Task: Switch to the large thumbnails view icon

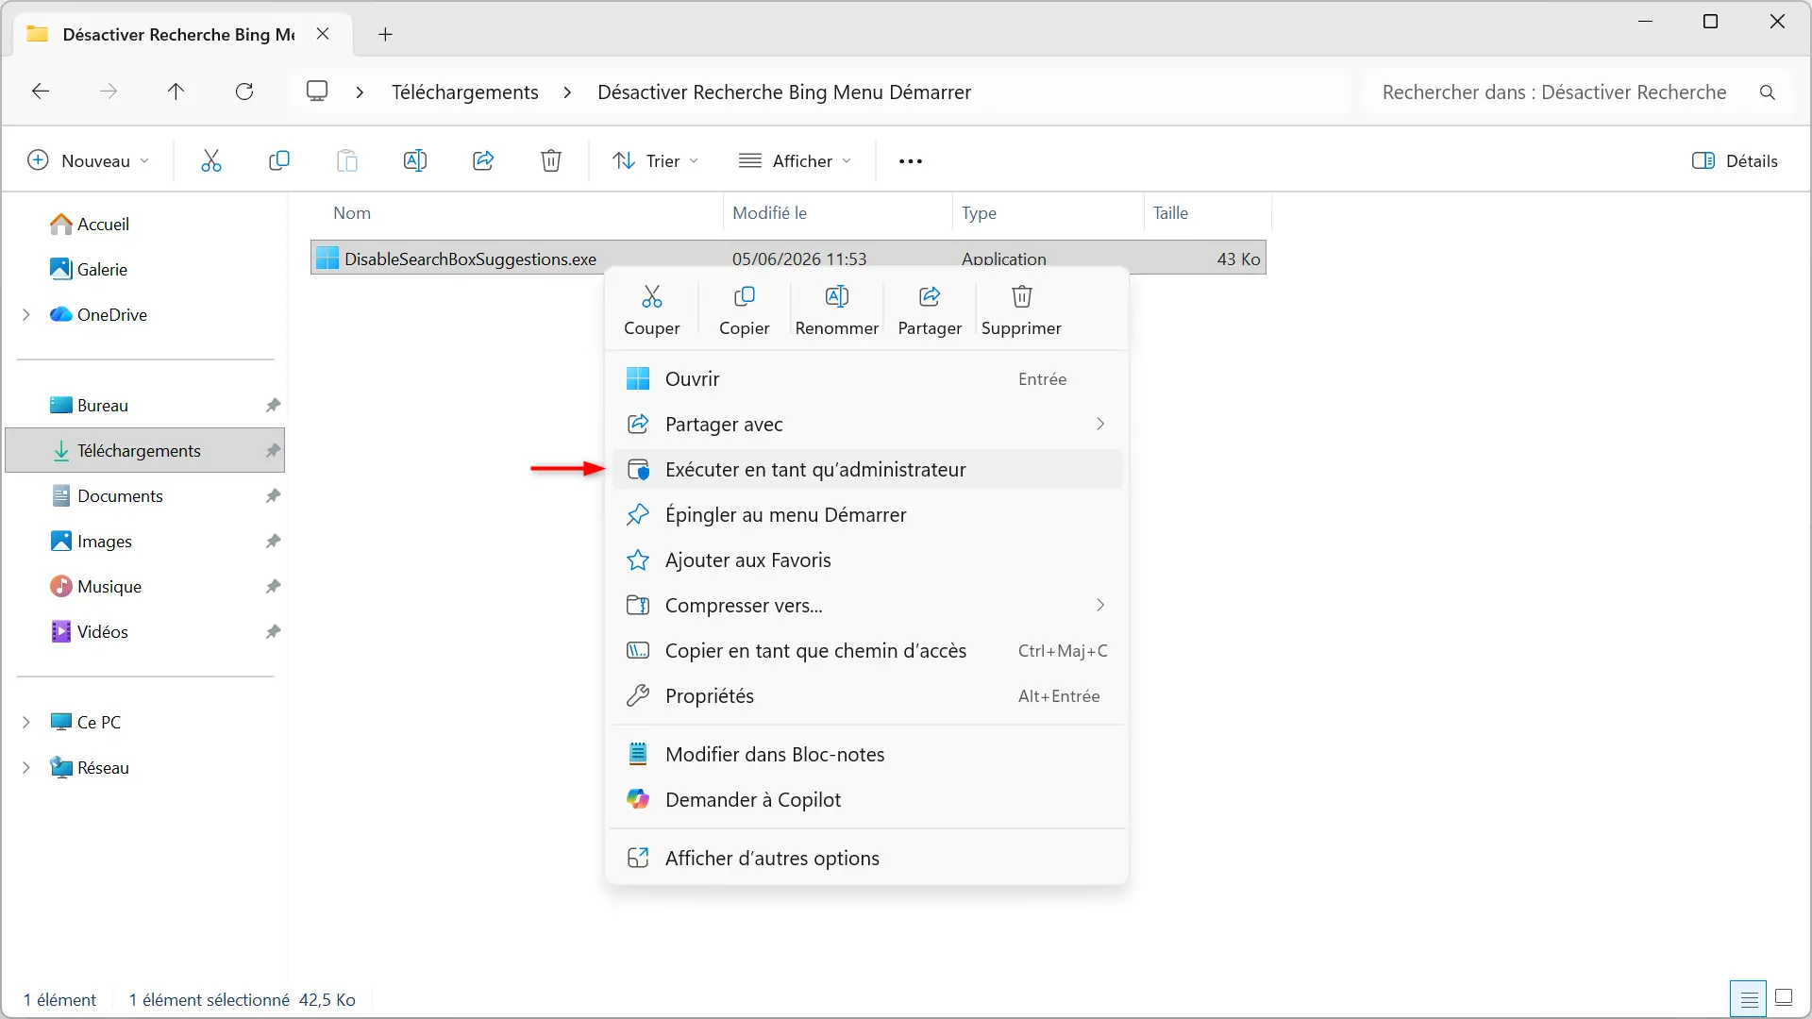Action: coord(1784,997)
